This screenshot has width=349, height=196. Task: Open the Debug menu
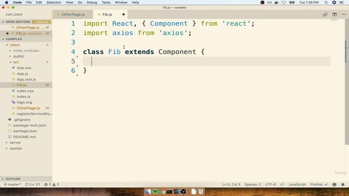pyautogui.click(x=92, y=2)
